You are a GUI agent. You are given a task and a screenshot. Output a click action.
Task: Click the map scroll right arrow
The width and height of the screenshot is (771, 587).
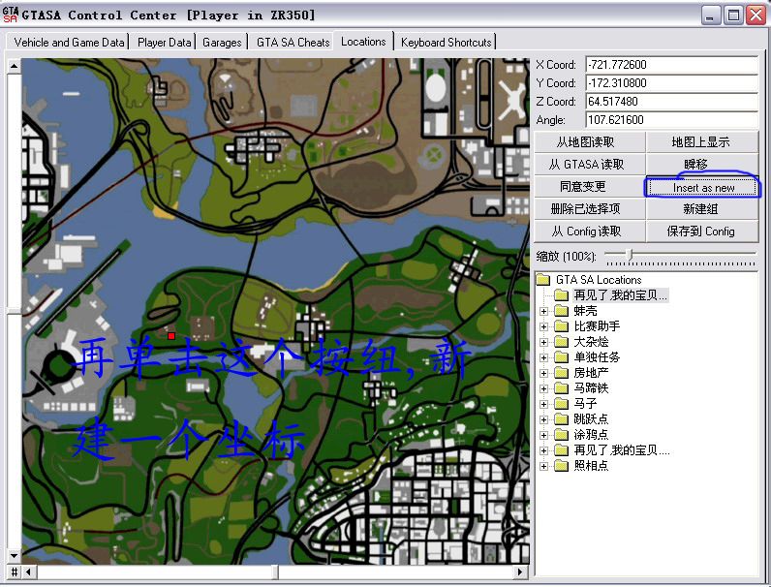pyautogui.click(x=520, y=572)
